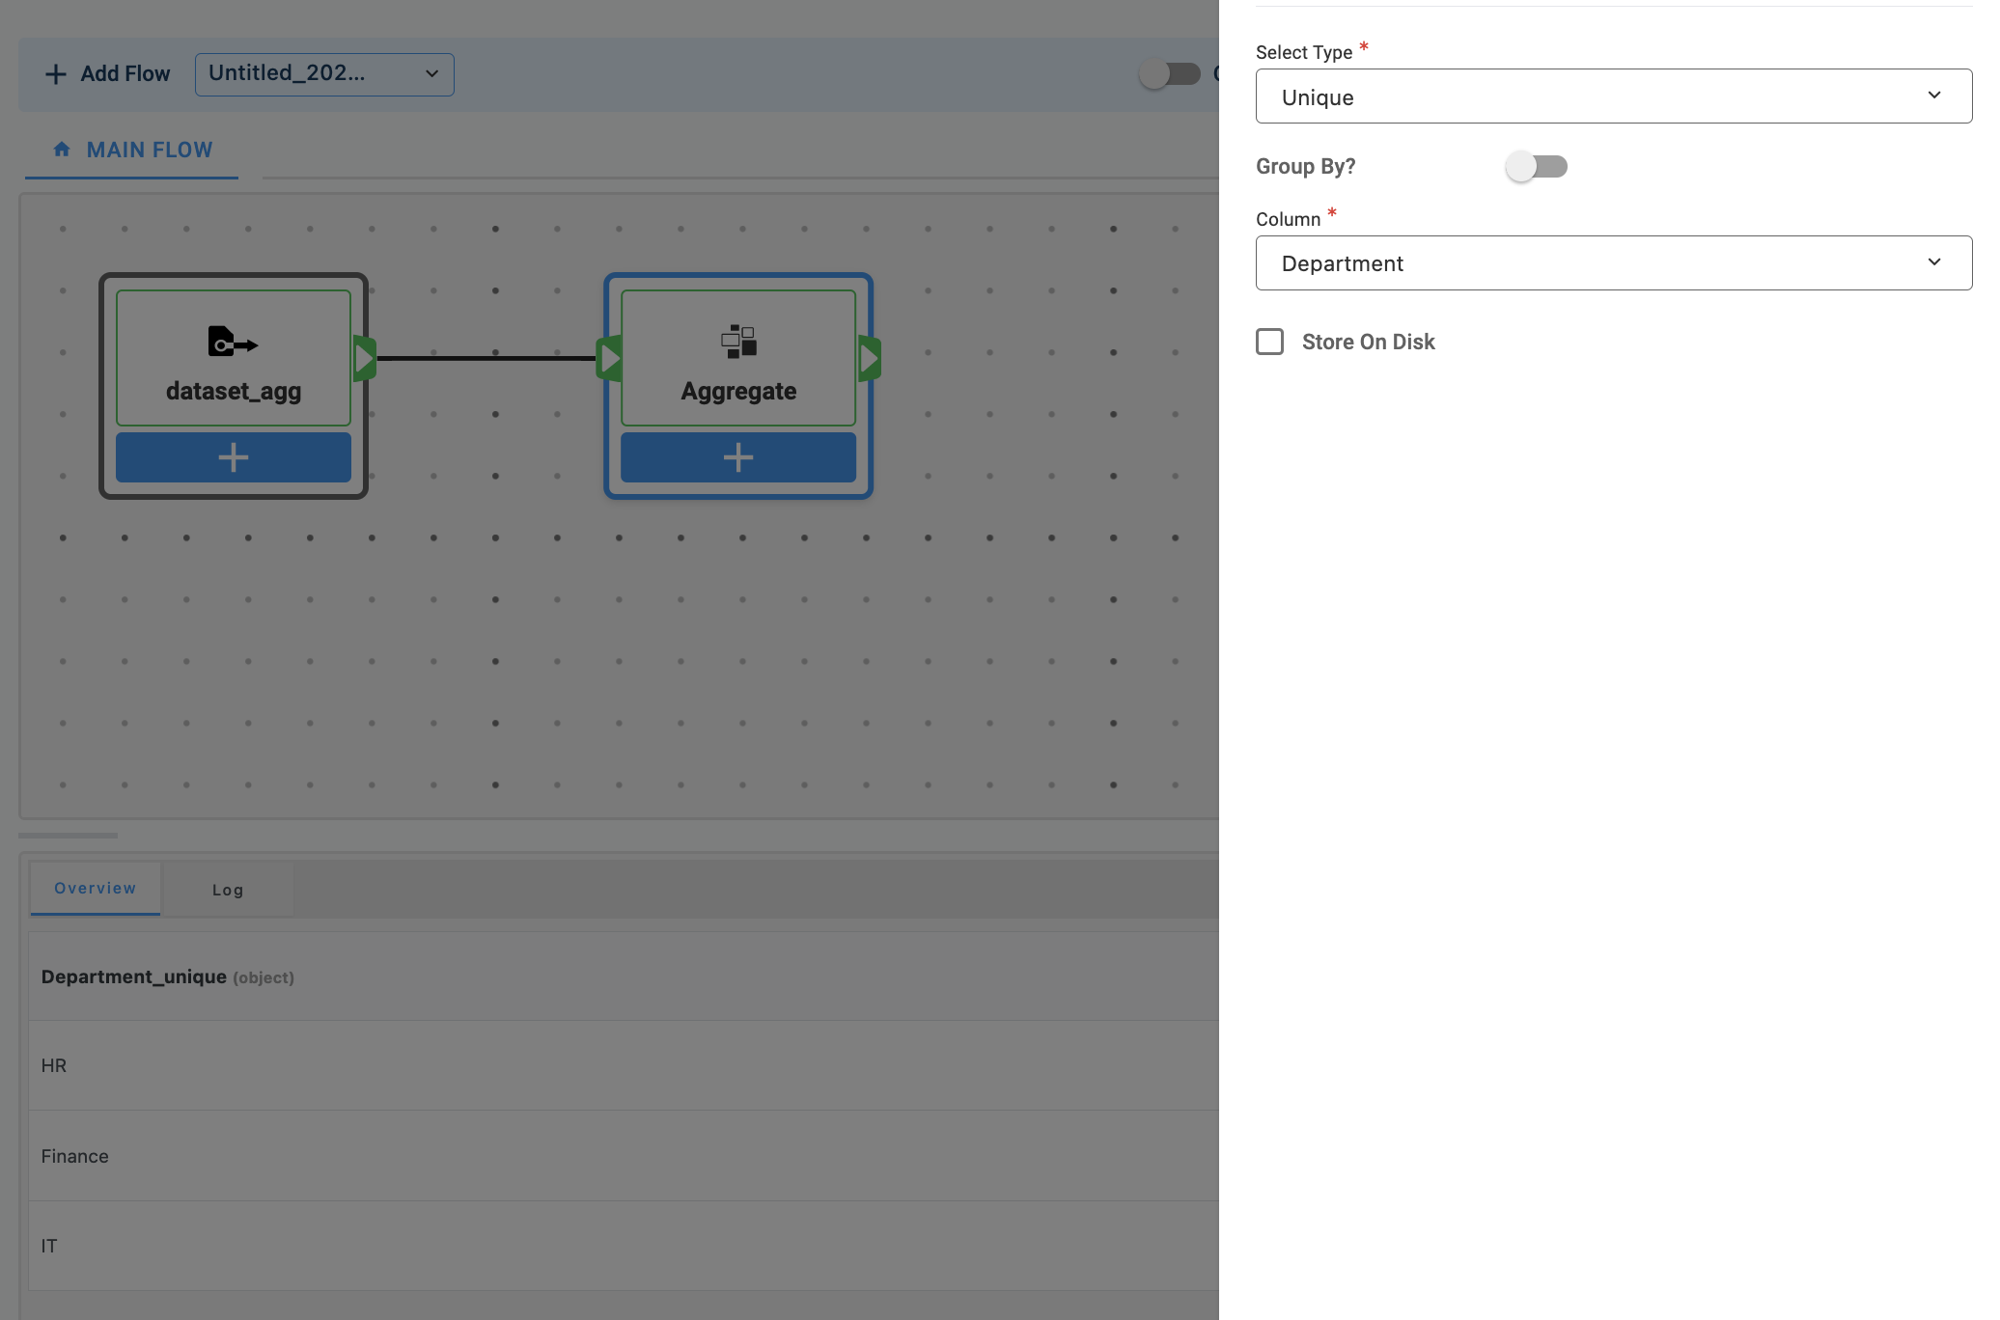Click Aggregate node input port arrow
Image resolution: width=2000 pixels, height=1320 pixels.
(x=610, y=359)
